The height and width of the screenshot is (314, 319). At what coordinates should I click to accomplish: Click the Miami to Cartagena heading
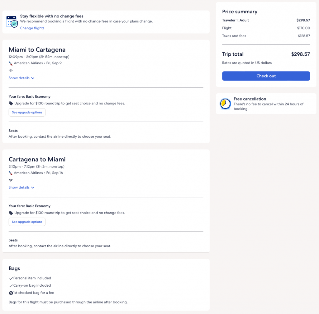37,50
